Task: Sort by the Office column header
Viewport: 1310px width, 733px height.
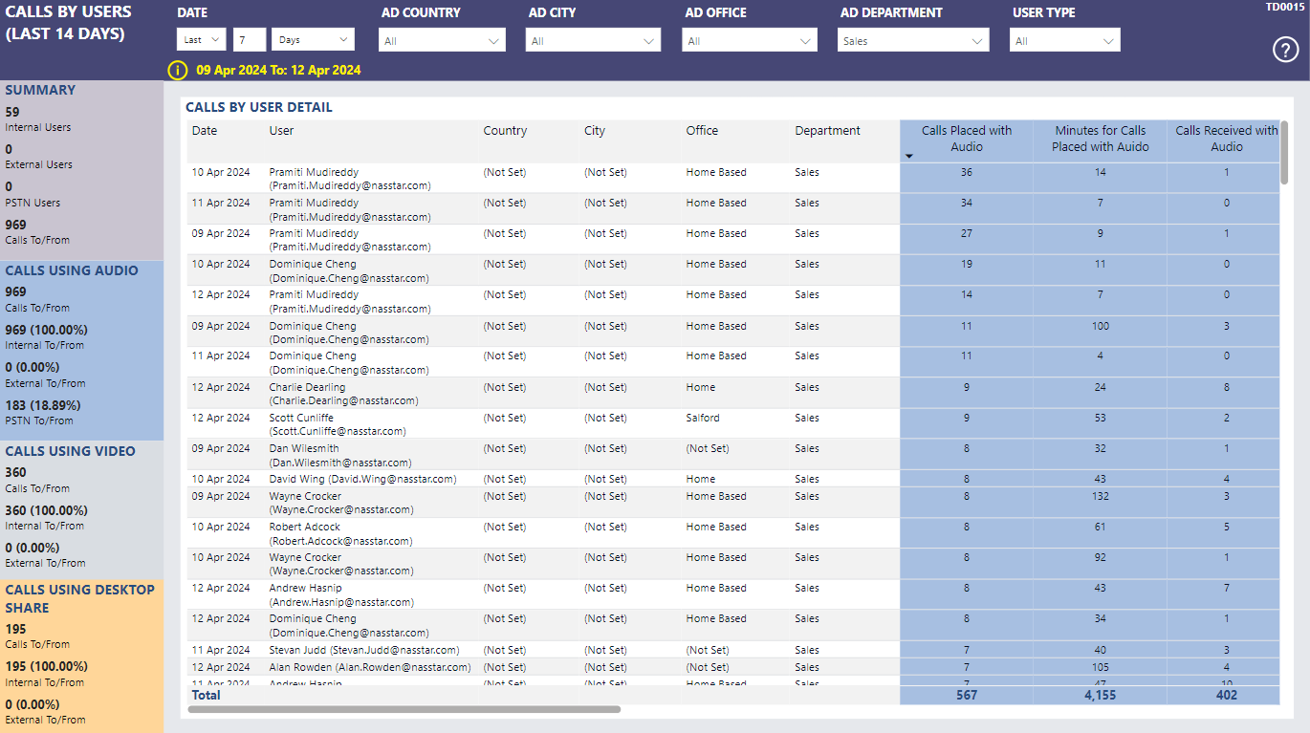Action: [x=702, y=131]
